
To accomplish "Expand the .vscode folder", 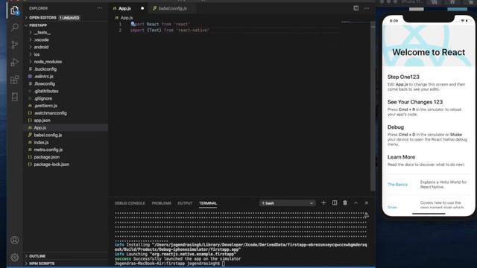I will pyautogui.click(x=41, y=39).
